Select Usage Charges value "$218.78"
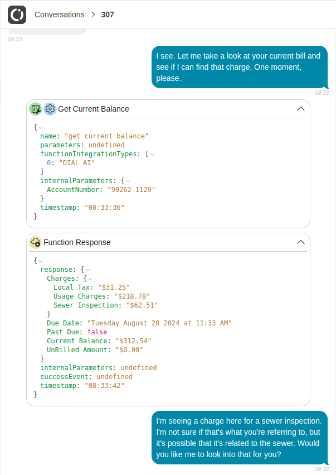336x475 pixels. point(132,296)
